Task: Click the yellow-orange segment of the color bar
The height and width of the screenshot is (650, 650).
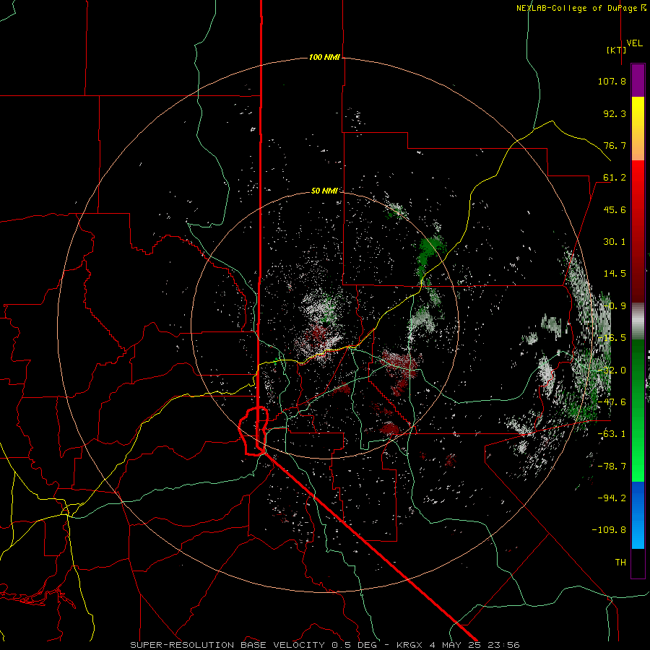Action: click(x=638, y=129)
